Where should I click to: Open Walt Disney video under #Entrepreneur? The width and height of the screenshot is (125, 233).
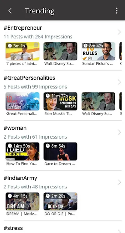click(60, 51)
